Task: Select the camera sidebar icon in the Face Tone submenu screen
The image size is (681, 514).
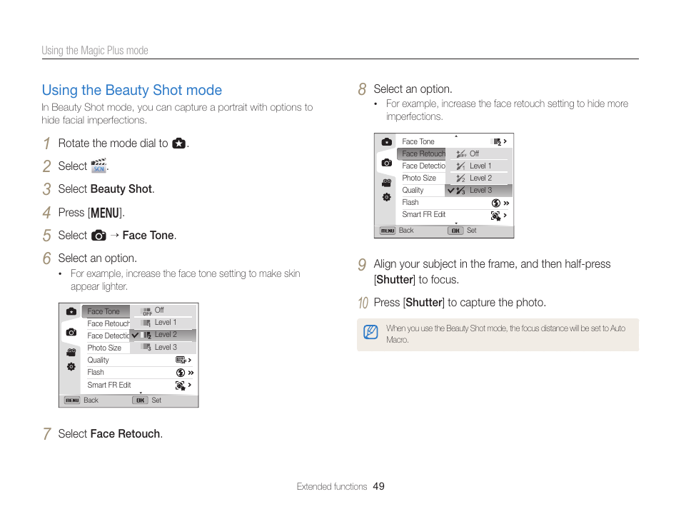Action: pos(71,332)
